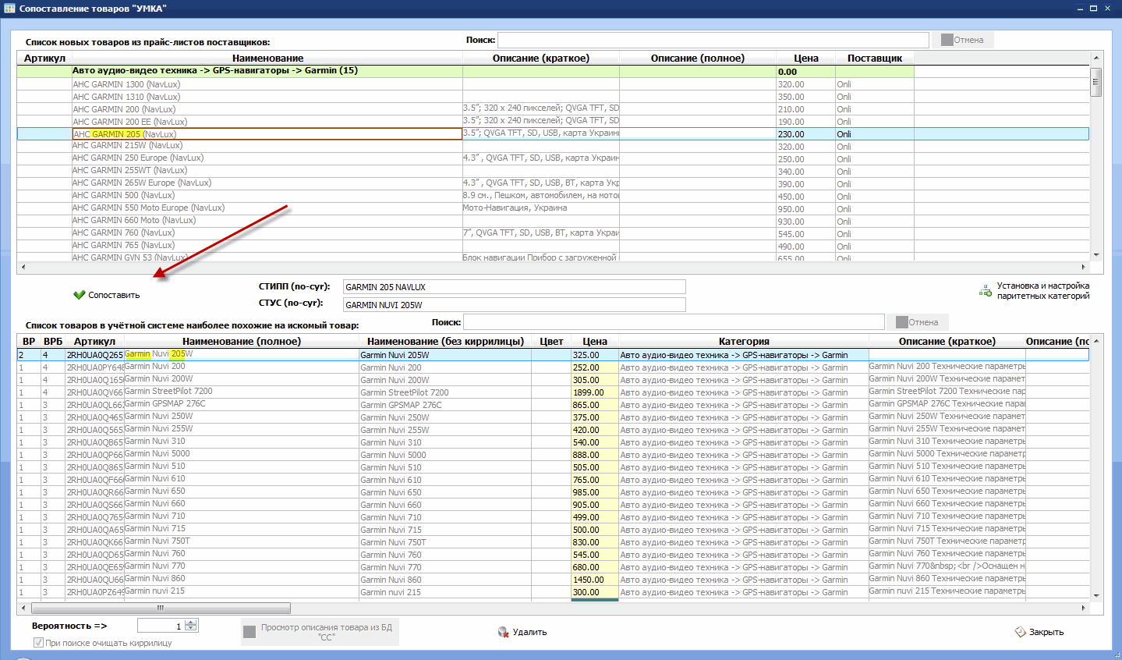Click the lower table scroll-right arrow

(x=1083, y=608)
